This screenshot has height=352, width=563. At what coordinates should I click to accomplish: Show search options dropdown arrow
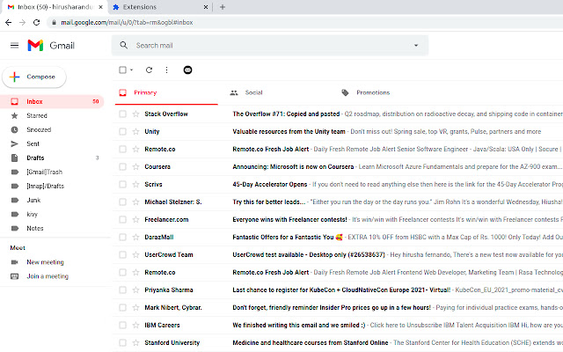tap(416, 45)
